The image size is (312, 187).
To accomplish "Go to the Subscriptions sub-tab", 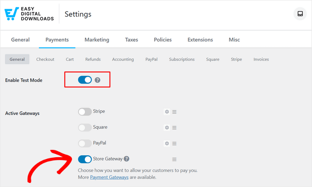I will coord(182,59).
